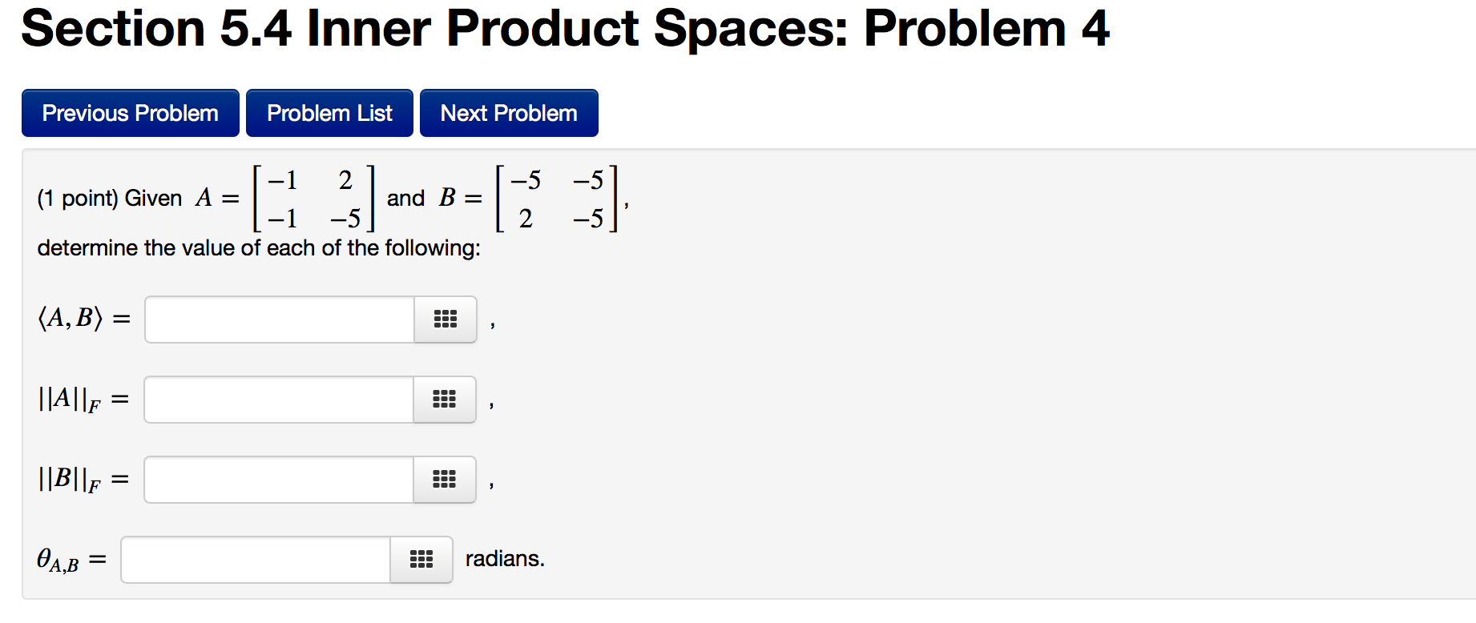Click inside the ||A||F answer field
Viewport: 1476px width, 623px height.
279,400
